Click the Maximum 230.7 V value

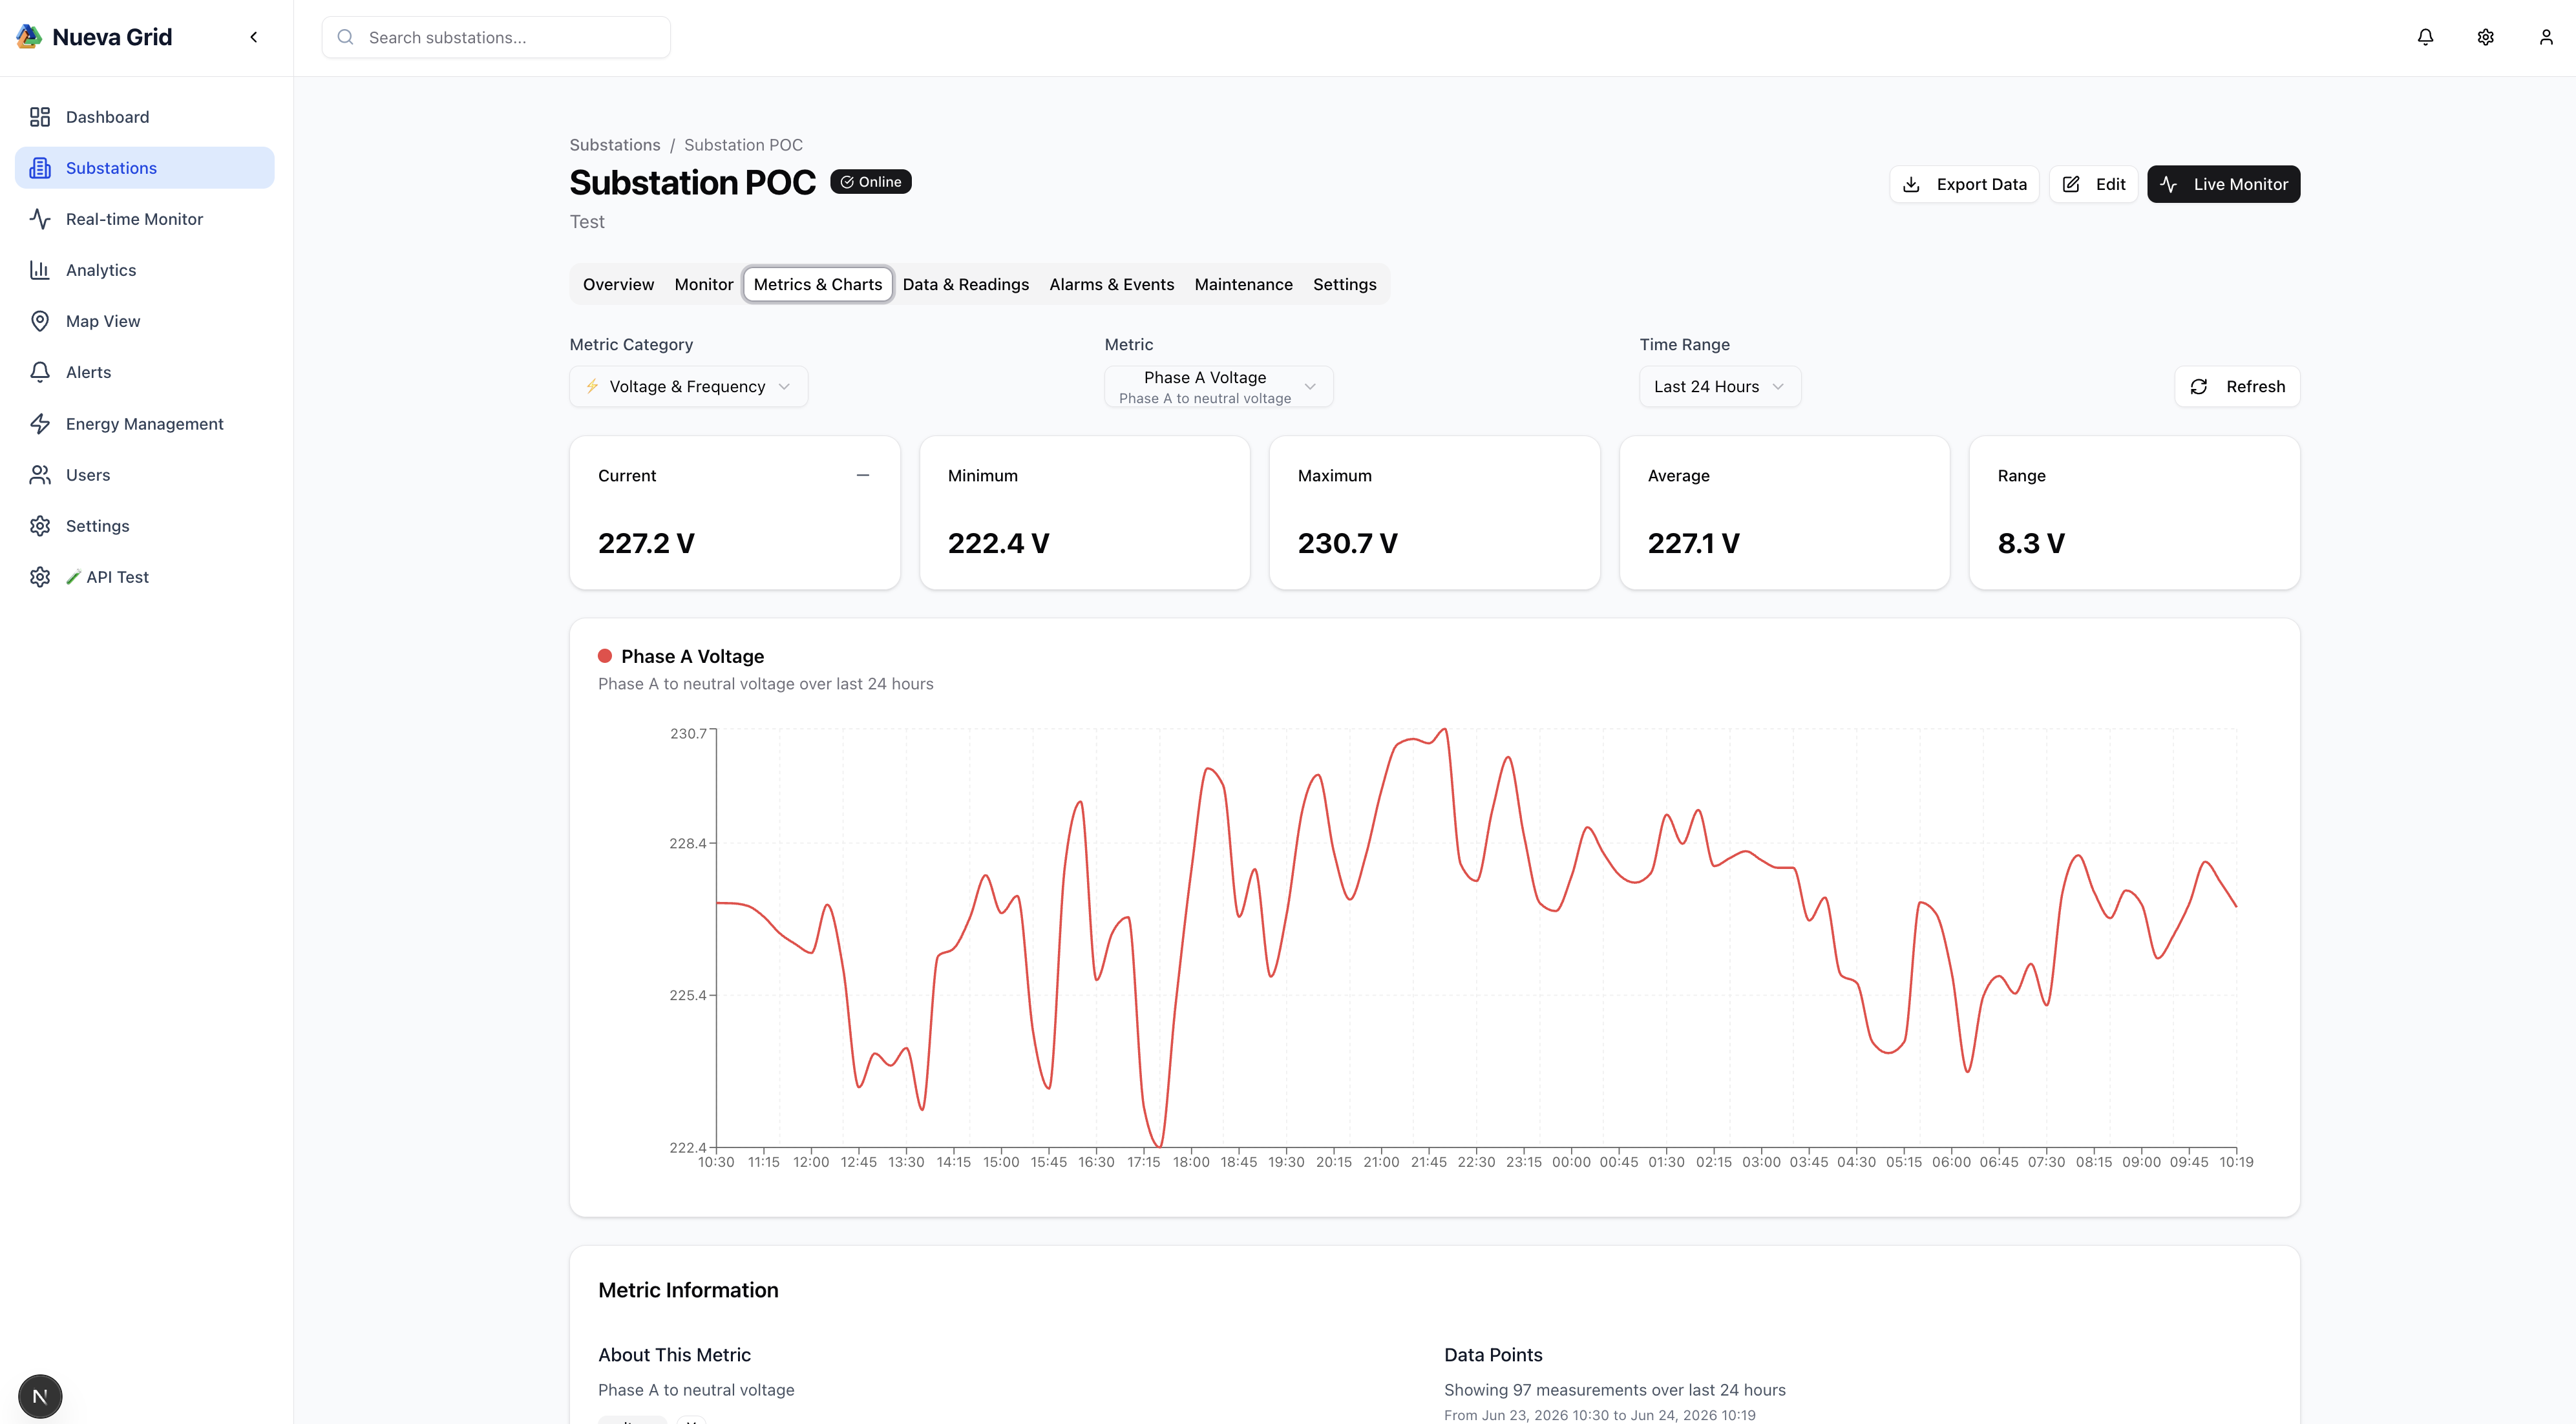(x=1348, y=543)
